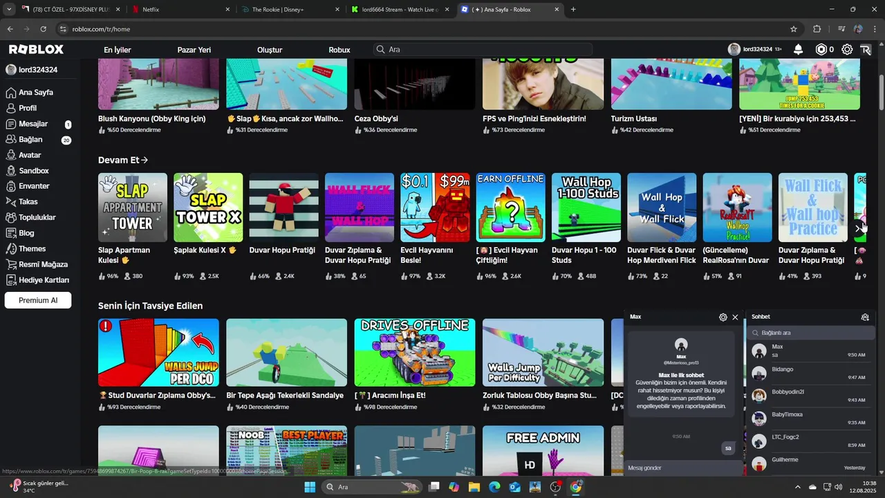Click the Windows taskbar search box

373,487
